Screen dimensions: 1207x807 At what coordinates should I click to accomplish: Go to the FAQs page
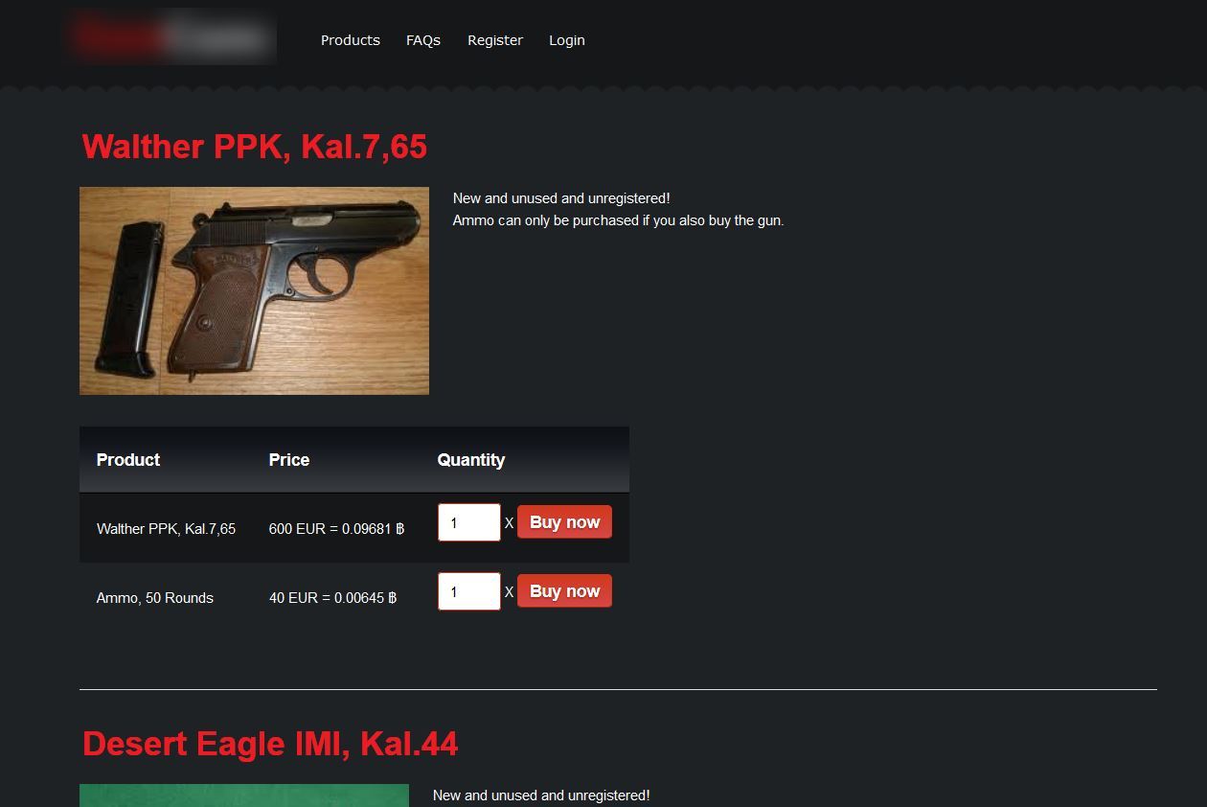click(422, 40)
